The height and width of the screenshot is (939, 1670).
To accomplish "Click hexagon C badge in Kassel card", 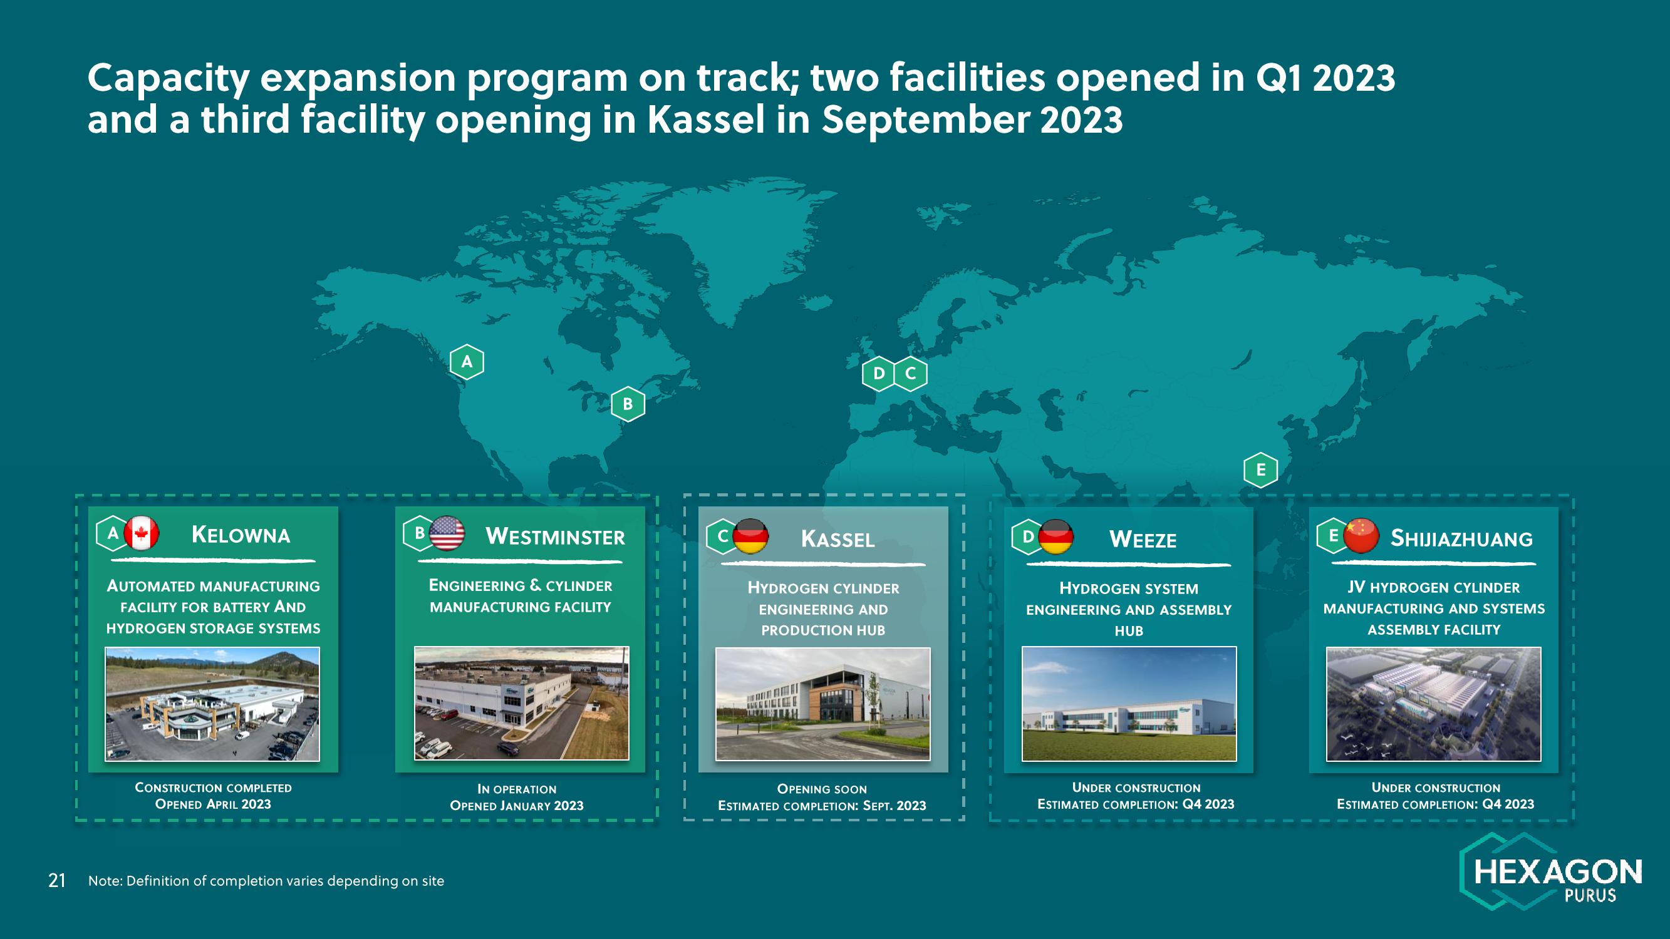I will [x=722, y=536].
